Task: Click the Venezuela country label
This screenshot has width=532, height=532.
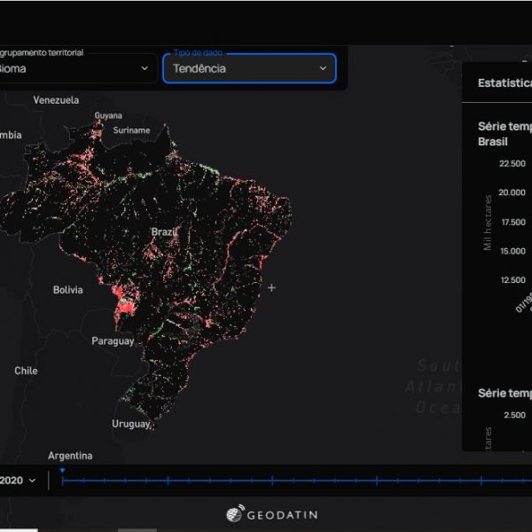Action: point(56,100)
